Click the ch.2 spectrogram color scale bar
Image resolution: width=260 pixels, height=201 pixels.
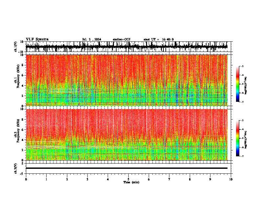point(238,138)
